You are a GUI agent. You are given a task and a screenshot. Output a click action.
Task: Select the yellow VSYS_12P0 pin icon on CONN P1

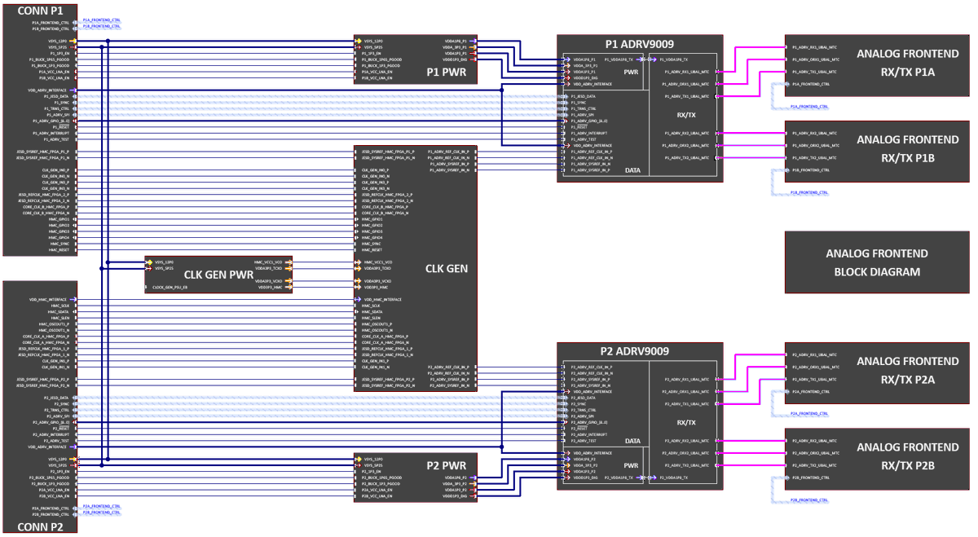[x=75, y=40]
